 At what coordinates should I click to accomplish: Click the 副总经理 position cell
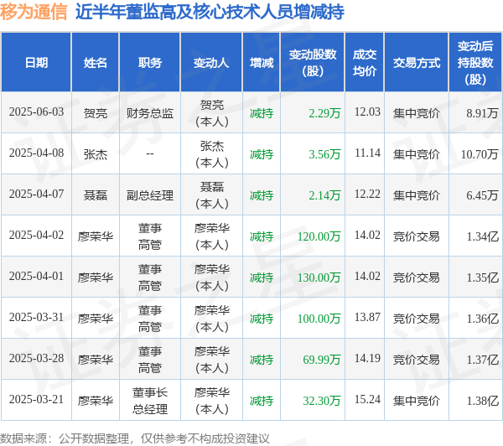[x=150, y=195]
